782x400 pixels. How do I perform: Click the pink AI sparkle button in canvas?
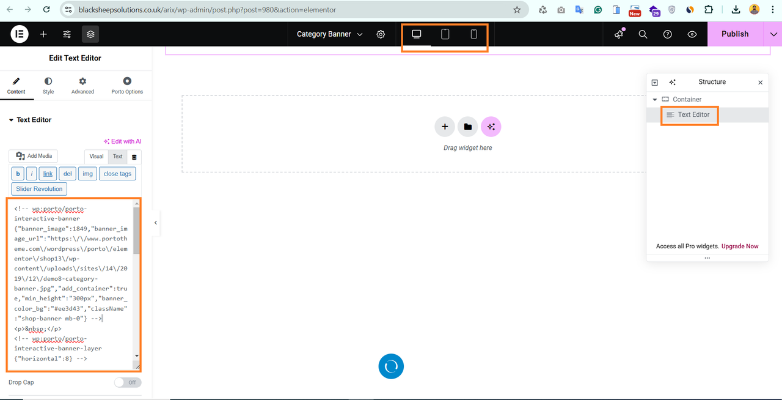[491, 127]
